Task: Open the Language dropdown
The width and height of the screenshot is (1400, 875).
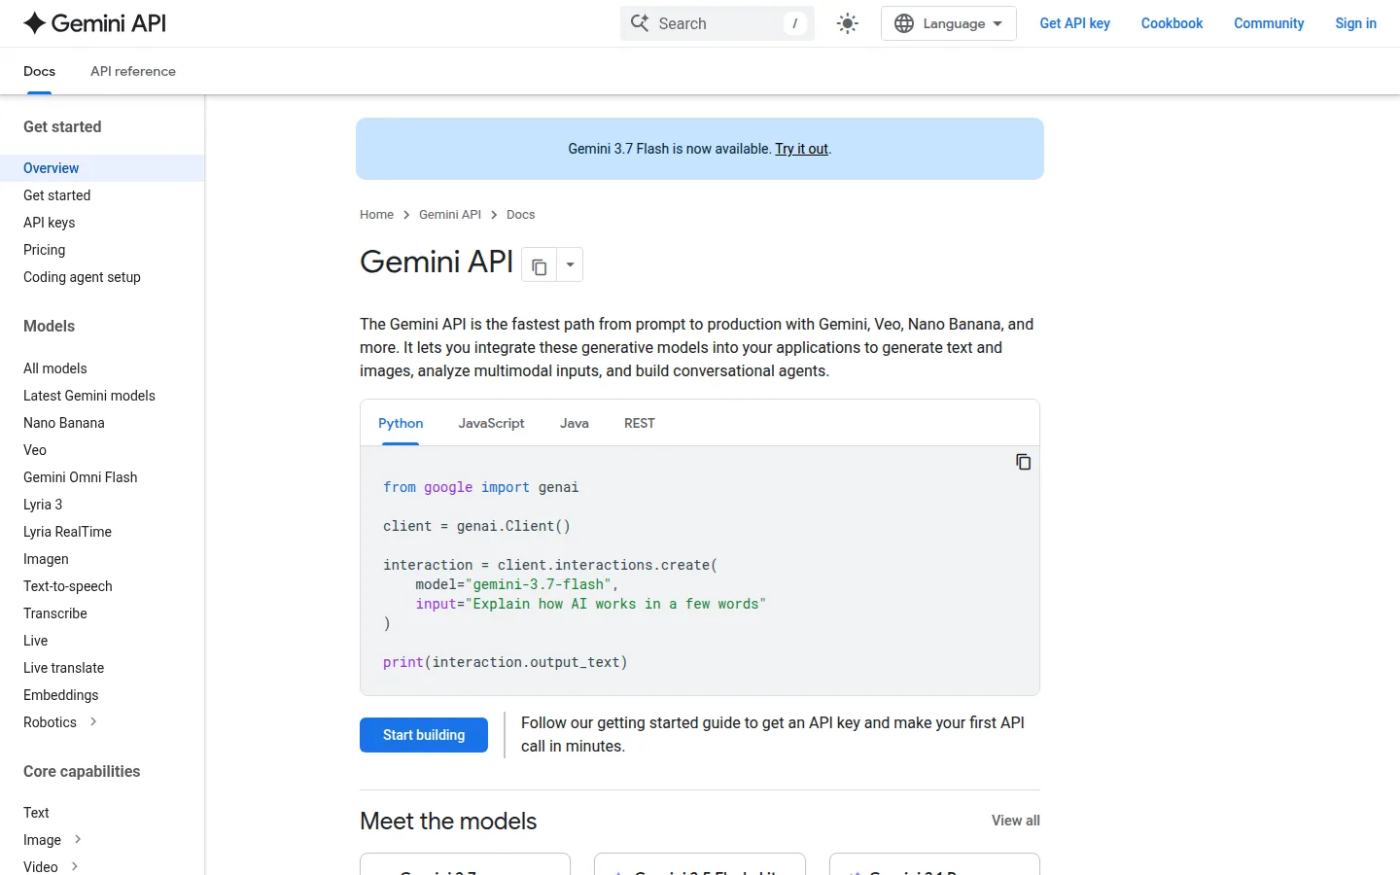Action: point(948,23)
